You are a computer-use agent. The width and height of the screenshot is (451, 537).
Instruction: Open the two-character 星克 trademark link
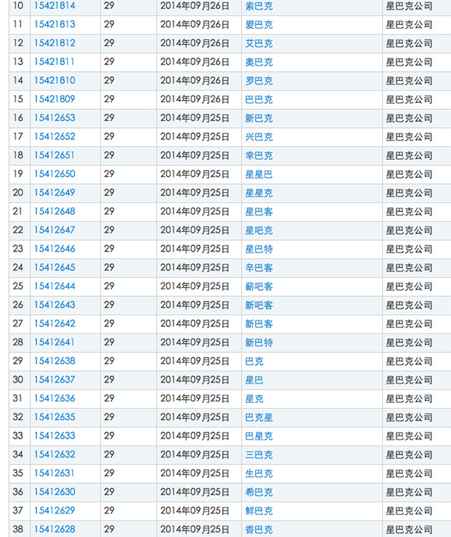[x=254, y=398]
